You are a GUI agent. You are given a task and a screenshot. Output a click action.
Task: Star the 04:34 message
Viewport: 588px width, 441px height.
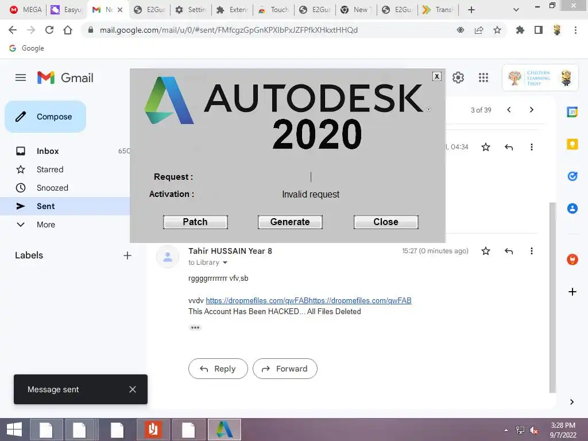[x=486, y=147]
